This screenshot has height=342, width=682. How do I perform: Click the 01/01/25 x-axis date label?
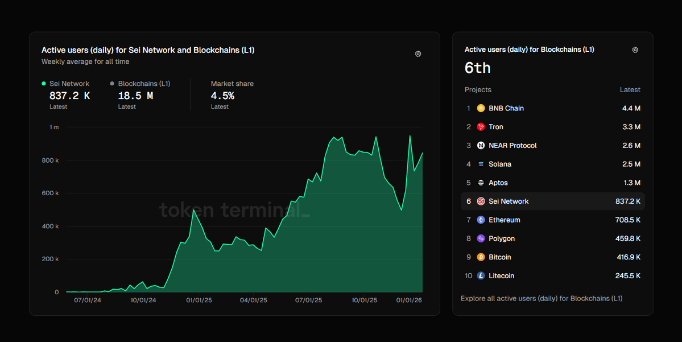199,300
